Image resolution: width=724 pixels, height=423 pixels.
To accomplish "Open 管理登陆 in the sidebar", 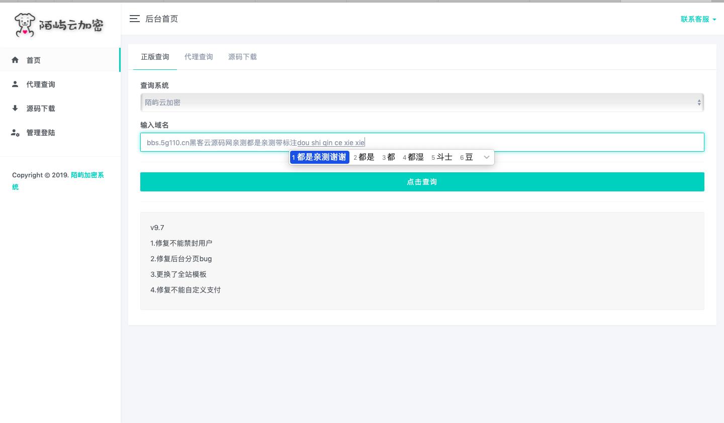I will [x=41, y=133].
